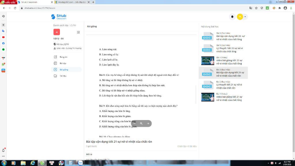Click translate page icon in address bar
295x166 pixels.
point(251,8)
